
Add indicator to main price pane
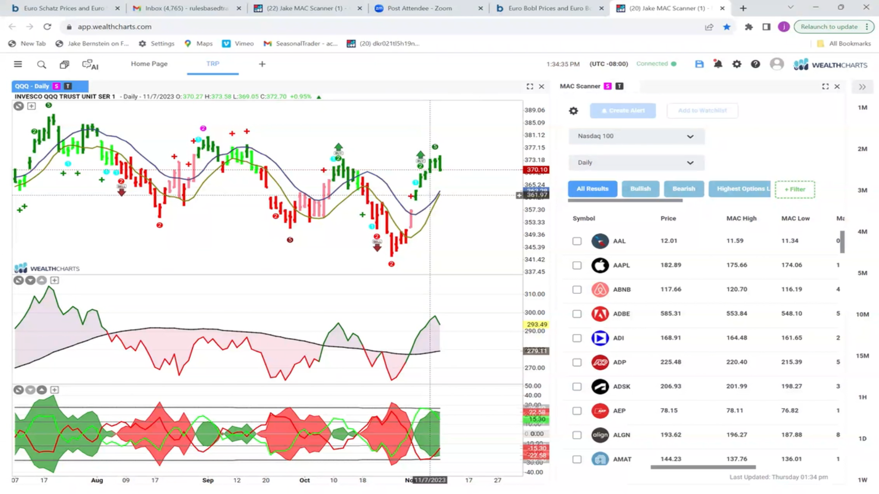point(32,106)
